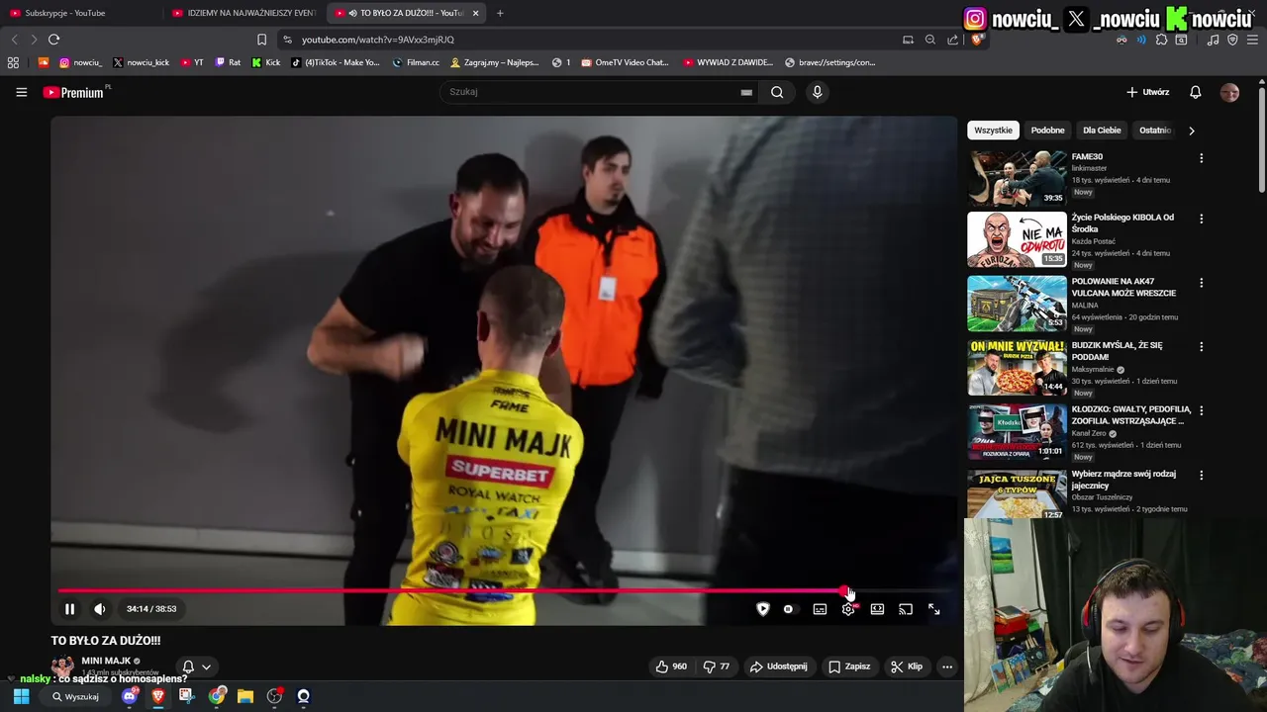
Task: Bookmark this page icon in address bar
Action: (261, 40)
